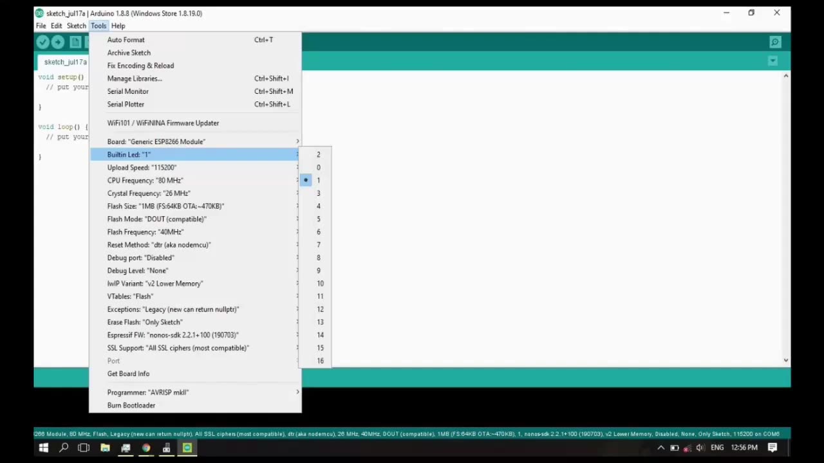This screenshot has height=463, width=824.
Task: Select Builtin Led value 14
Action: [315, 334]
